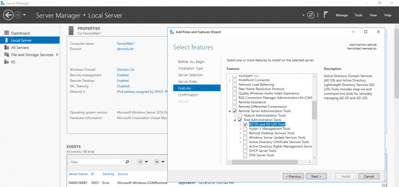This screenshot has width=399, height=187.
Task: Go to the Confirmation step
Action: tap(188, 95)
